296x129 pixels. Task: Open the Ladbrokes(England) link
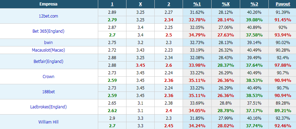coord(48,107)
